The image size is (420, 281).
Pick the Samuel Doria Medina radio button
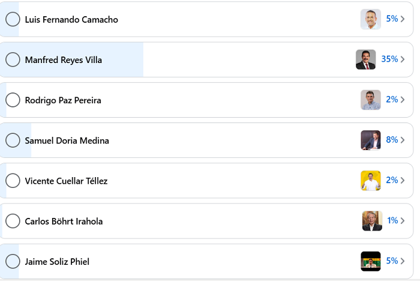(13, 140)
